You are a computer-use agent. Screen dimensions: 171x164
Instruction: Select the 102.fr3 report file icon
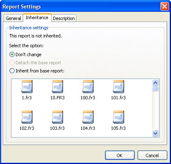(27, 117)
